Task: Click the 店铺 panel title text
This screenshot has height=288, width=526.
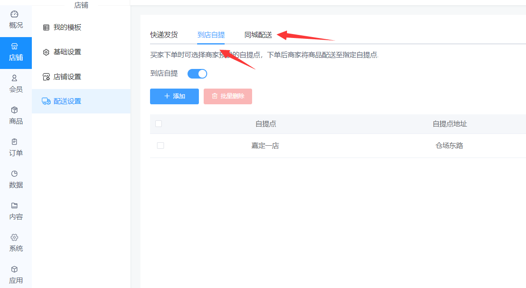Action: (81, 5)
